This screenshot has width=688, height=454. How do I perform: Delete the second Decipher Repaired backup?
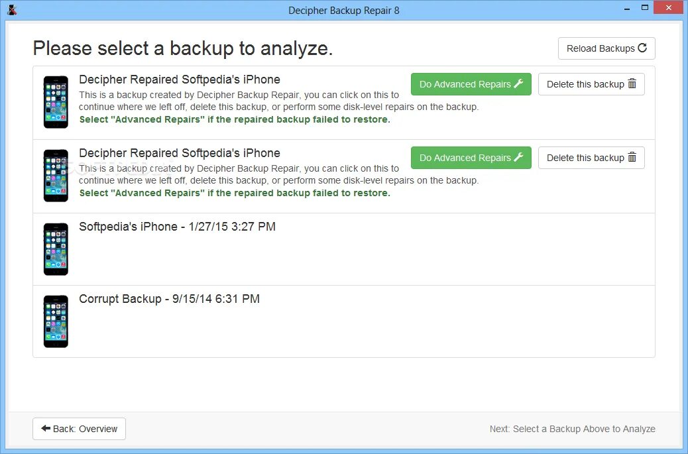(591, 158)
